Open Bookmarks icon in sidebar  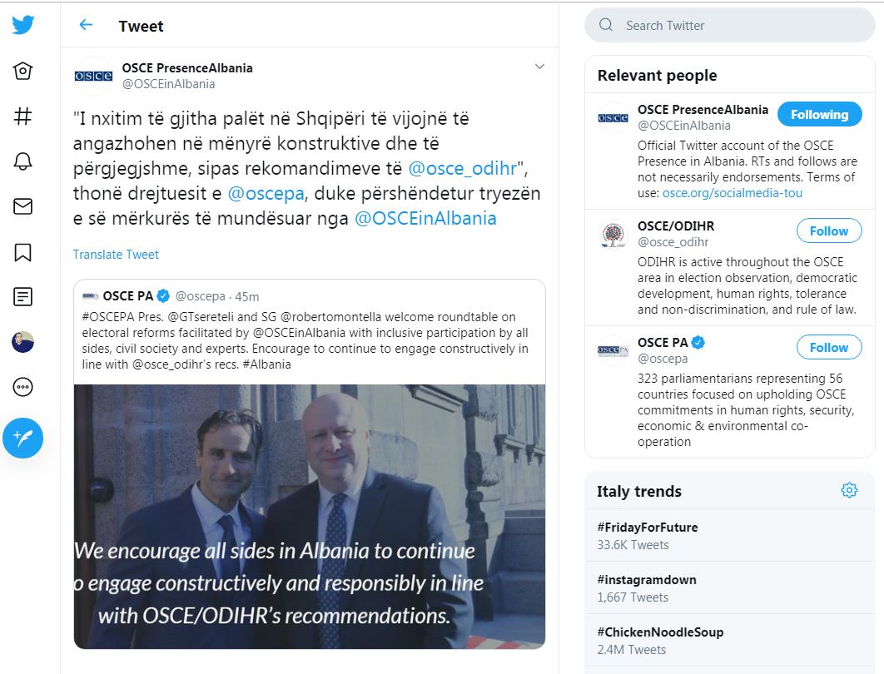coord(22,252)
